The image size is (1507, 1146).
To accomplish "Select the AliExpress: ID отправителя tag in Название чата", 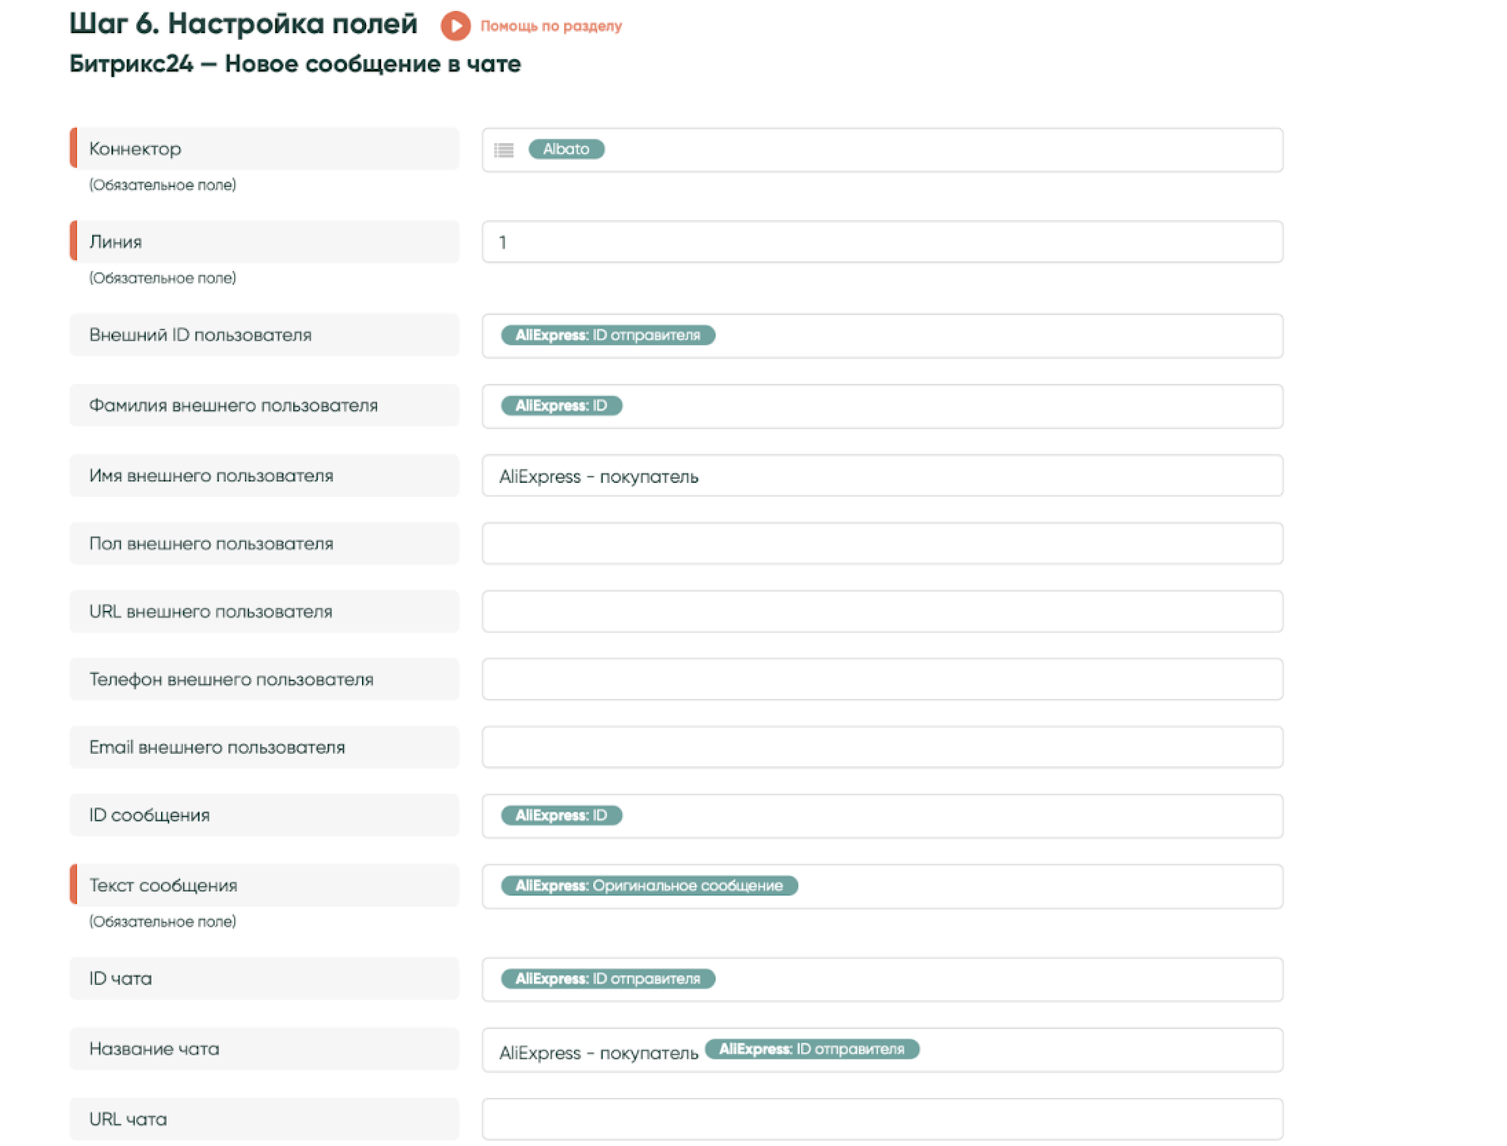I will tap(812, 1049).
